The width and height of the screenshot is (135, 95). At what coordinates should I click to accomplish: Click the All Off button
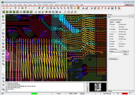tap(118, 22)
